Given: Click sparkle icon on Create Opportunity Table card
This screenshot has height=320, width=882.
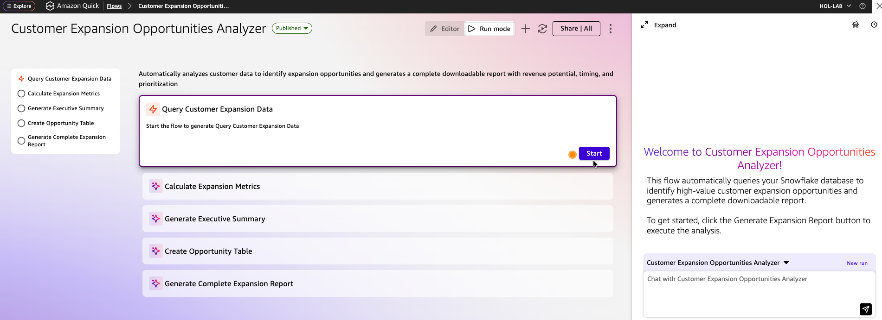Looking at the screenshot, I should [x=156, y=251].
